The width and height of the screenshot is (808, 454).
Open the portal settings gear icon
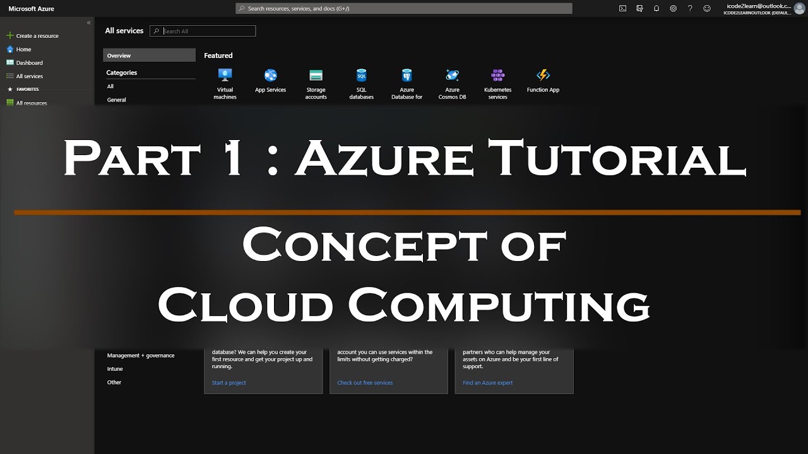coord(674,8)
